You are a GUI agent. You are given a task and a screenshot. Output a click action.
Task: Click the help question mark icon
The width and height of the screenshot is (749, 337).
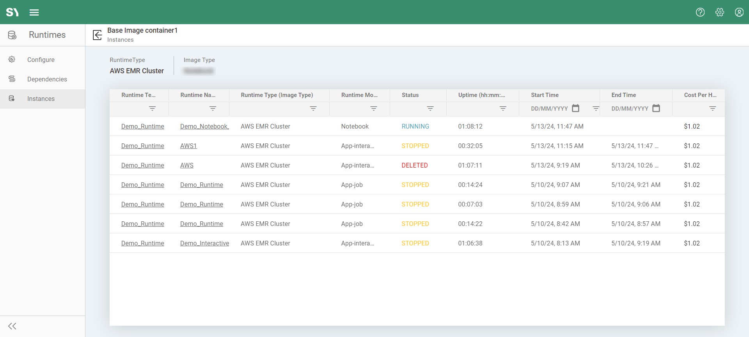700,12
